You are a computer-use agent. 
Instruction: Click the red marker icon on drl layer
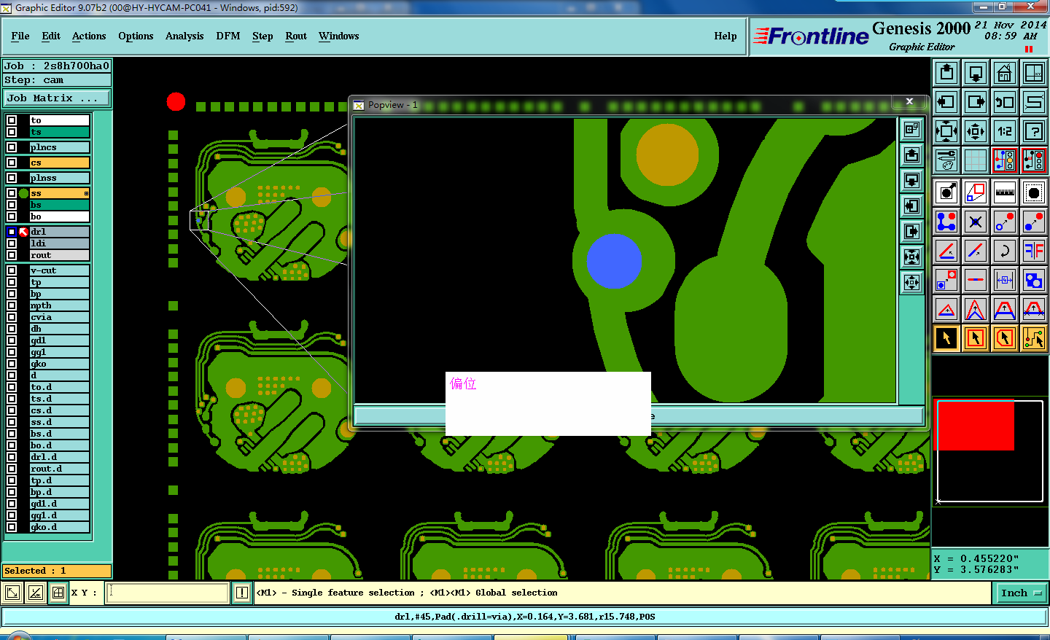coord(23,232)
